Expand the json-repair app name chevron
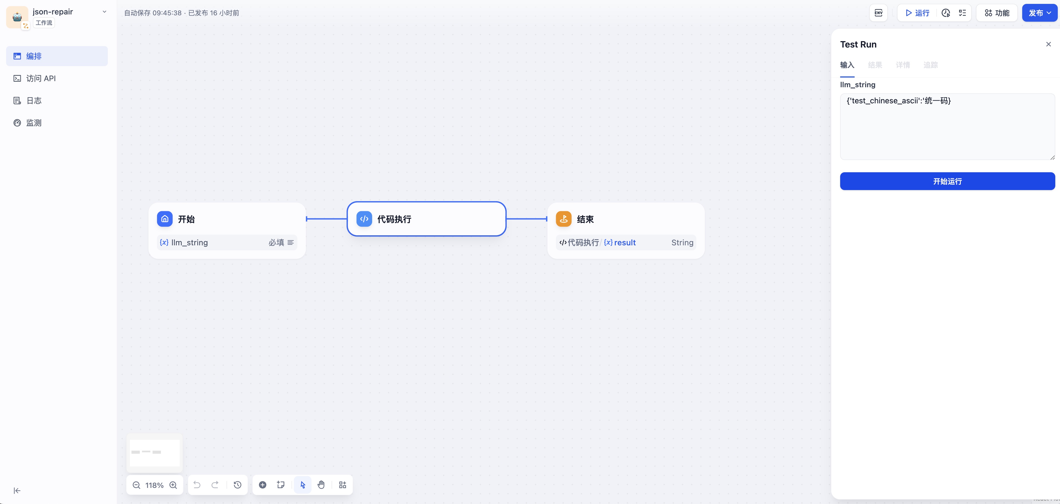The height and width of the screenshot is (504, 1060). tap(104, 11)
